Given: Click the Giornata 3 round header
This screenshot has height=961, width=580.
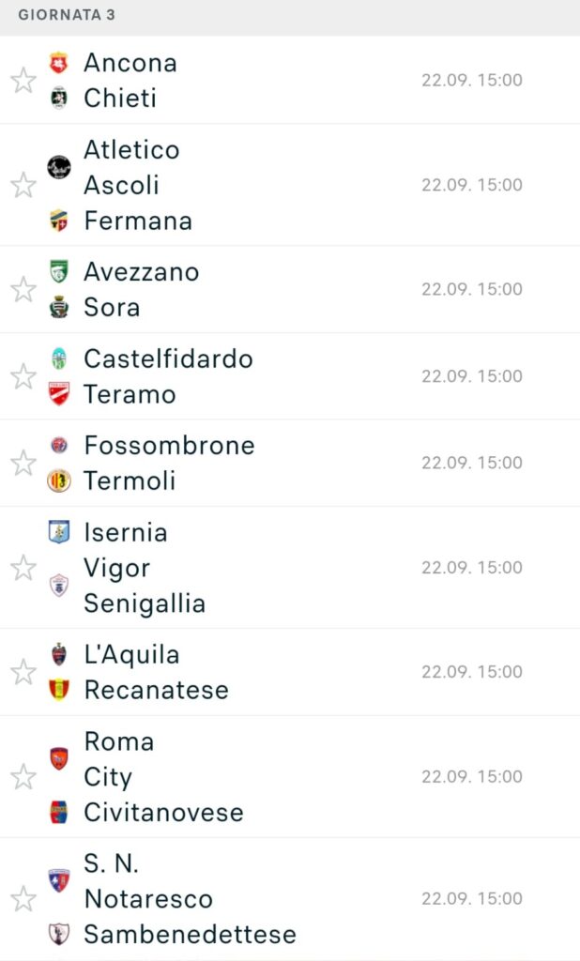Looking at the screenshot, I should [x=67, y=16].
